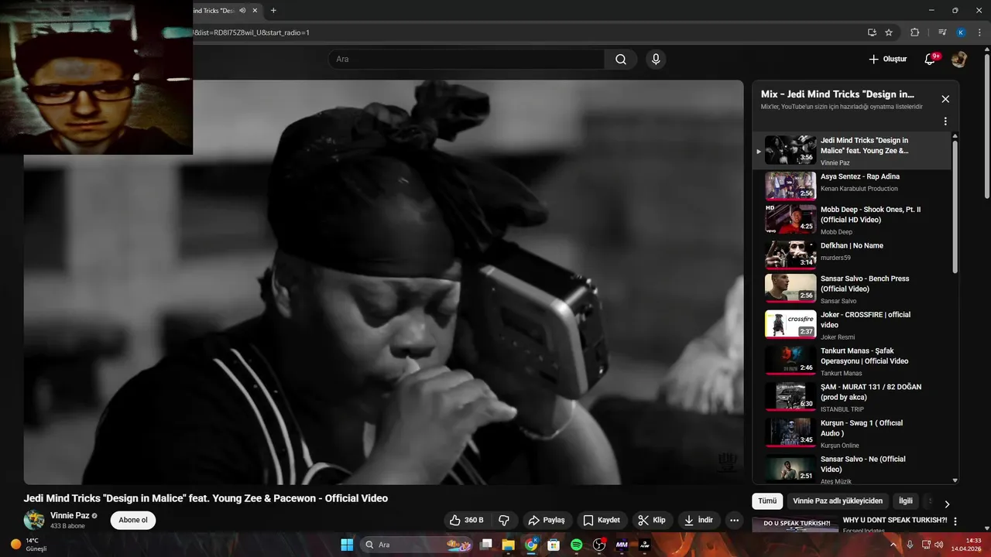991x557 pixels.
Task: Click the YouTube search input field
Action: [x=467, y=60]
